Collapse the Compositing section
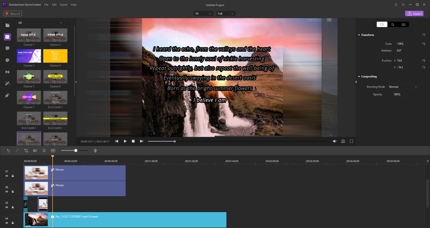Image resolution: width=430 pixels, height=228 pixels. click(359, 76)
